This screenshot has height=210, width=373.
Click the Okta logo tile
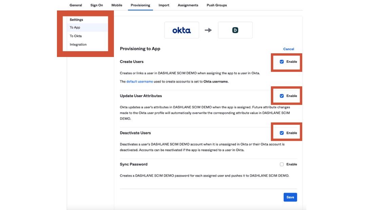click(x=182, y=30)
